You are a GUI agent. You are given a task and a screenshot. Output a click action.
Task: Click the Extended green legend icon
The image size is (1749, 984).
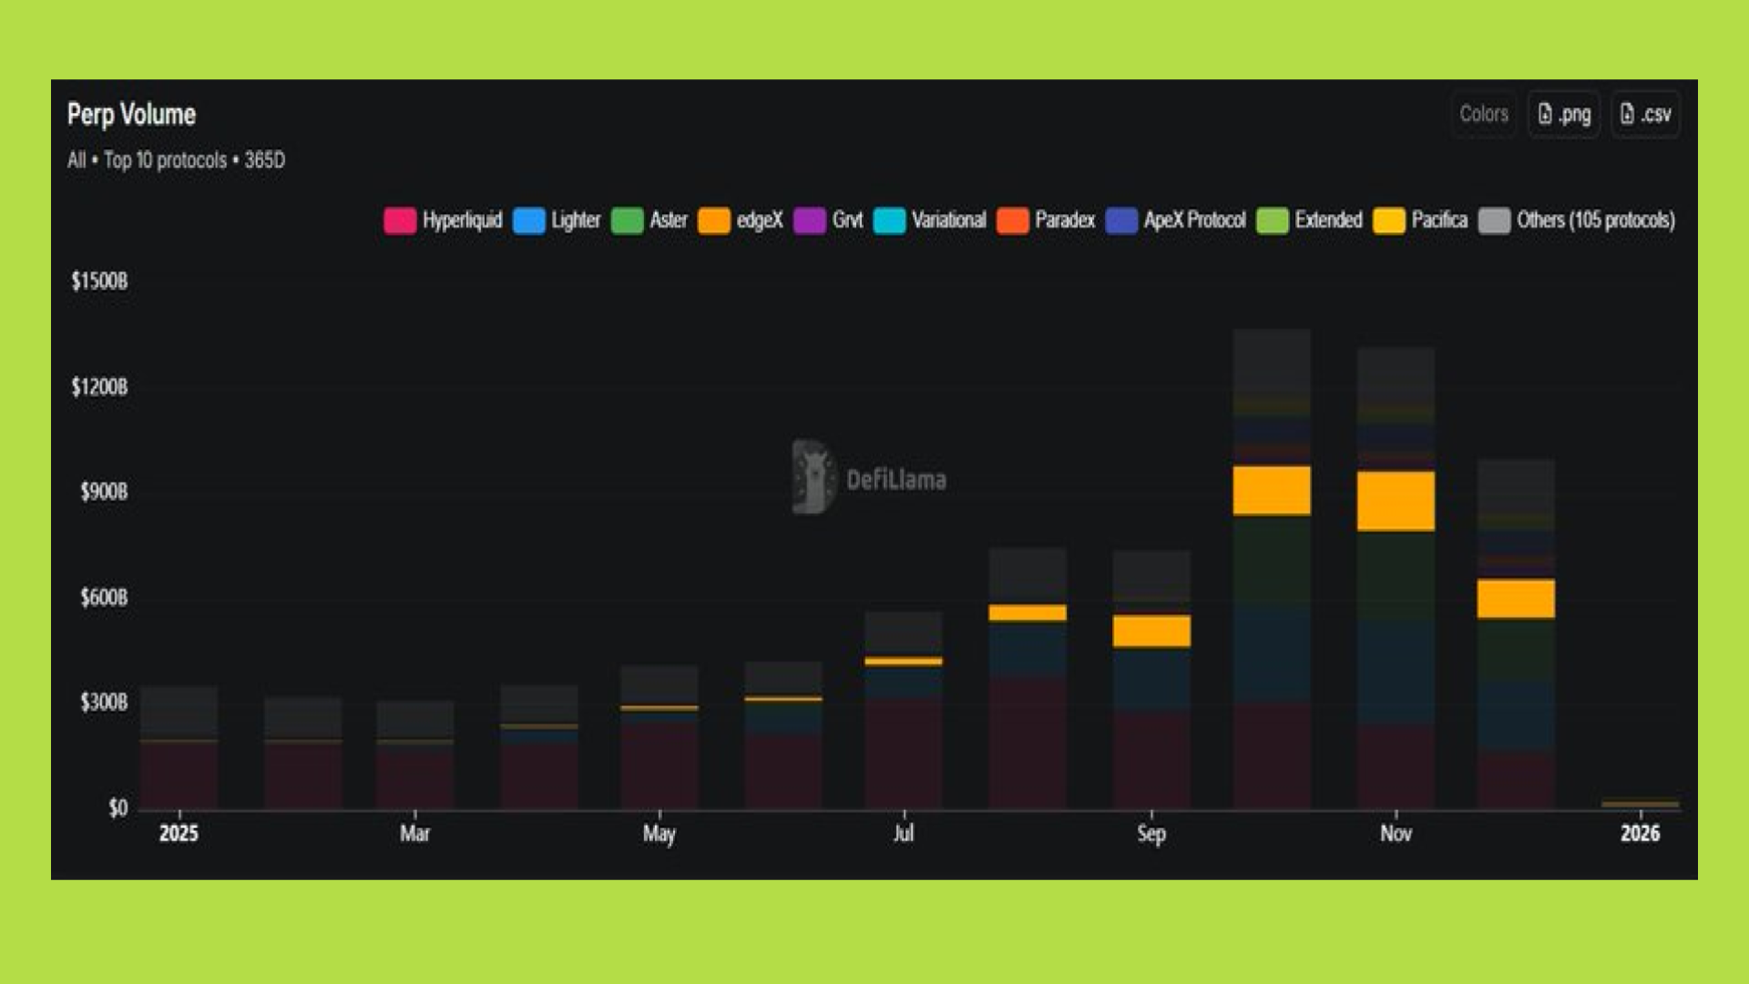[x=1272, y=220]
